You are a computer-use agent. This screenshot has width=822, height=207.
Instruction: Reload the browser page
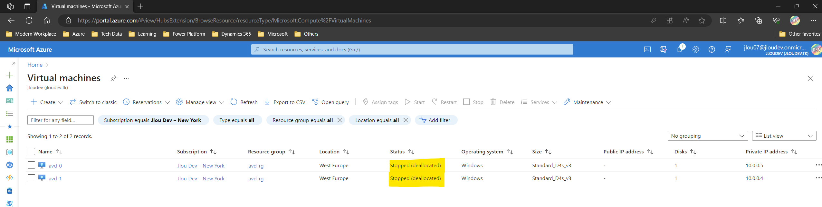point(29,21)
